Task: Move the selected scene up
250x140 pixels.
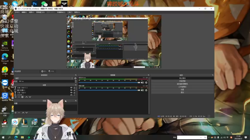Action: (x=23, y=113)
